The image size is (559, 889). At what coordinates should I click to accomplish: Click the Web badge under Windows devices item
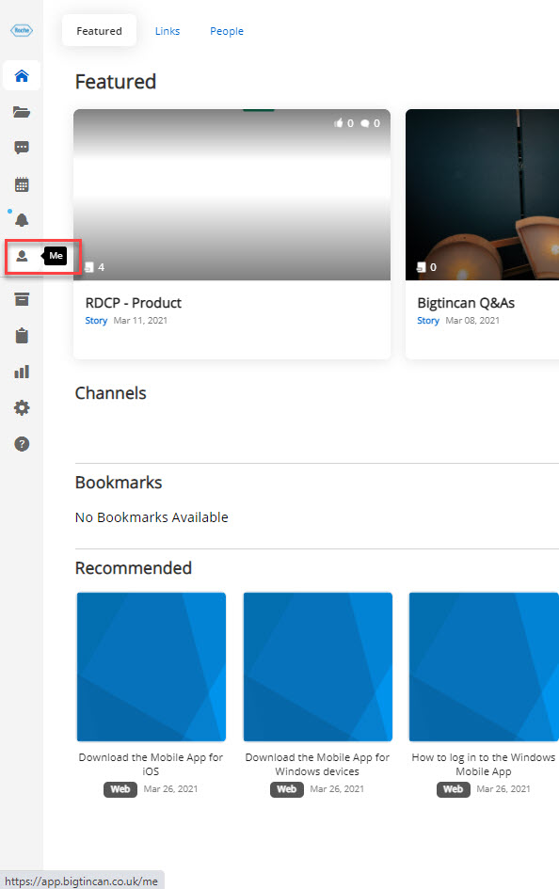[x=287, y=789]
